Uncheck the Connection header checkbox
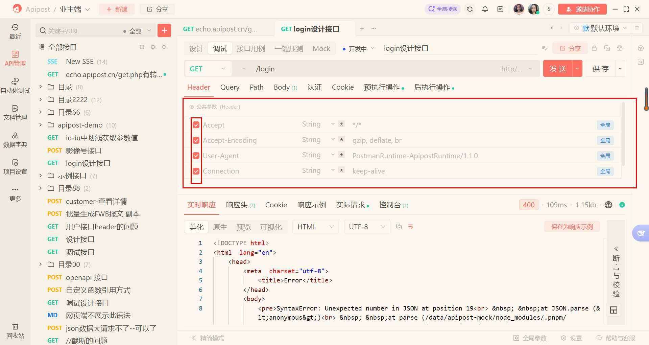This screenshot has width=649, height=345. [x=196, y=171]
